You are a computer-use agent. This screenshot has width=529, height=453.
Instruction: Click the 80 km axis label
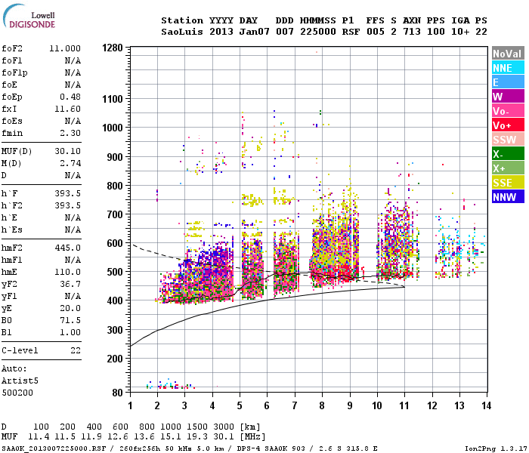tap(117, 393)
